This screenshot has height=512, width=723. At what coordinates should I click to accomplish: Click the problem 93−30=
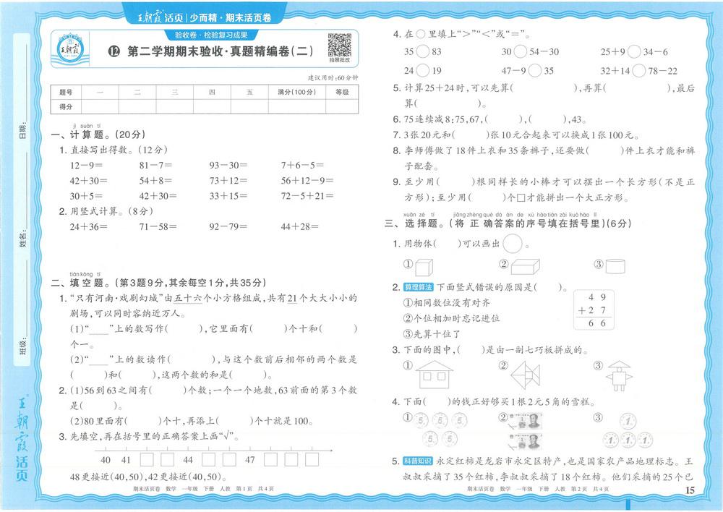(228, 165)
